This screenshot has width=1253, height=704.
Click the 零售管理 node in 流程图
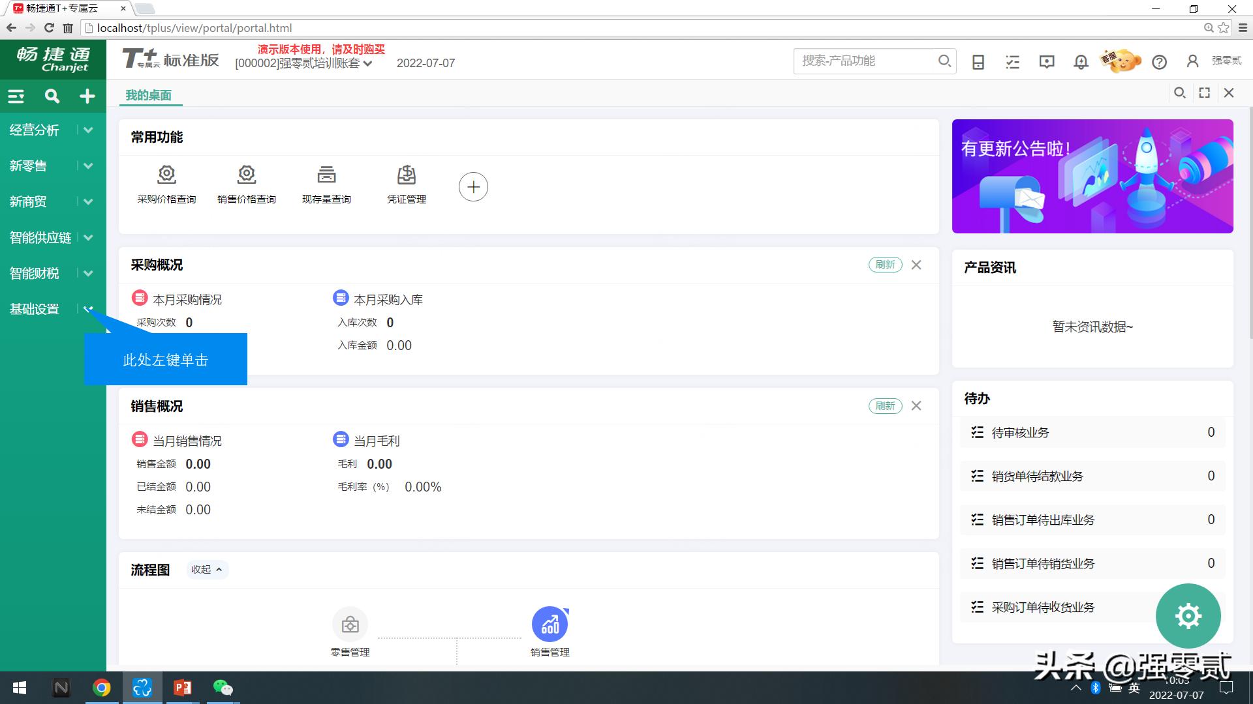(x=350, y=624)
